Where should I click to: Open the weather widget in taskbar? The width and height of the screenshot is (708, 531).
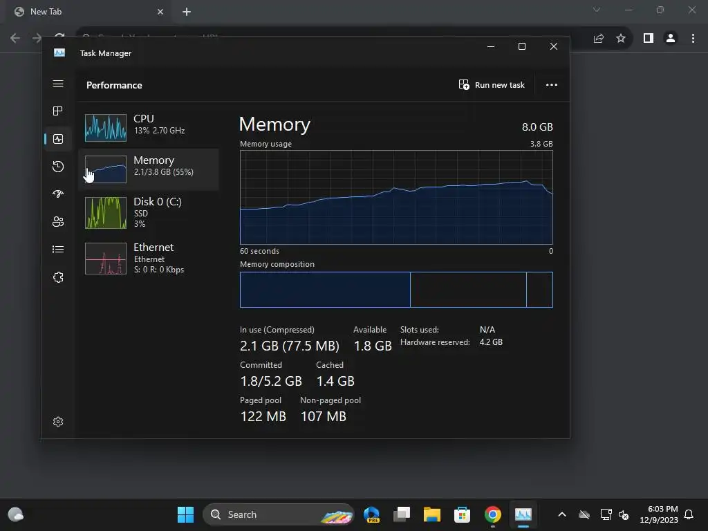(x=16, y=514)
